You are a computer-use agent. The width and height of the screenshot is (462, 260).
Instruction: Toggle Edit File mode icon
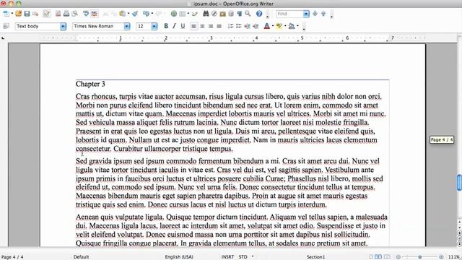pos(46,14)
